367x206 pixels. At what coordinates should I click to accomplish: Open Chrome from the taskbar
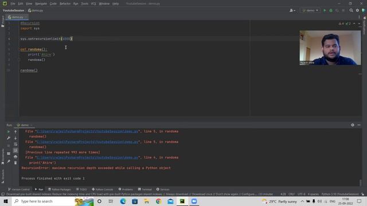coord(158,201)
